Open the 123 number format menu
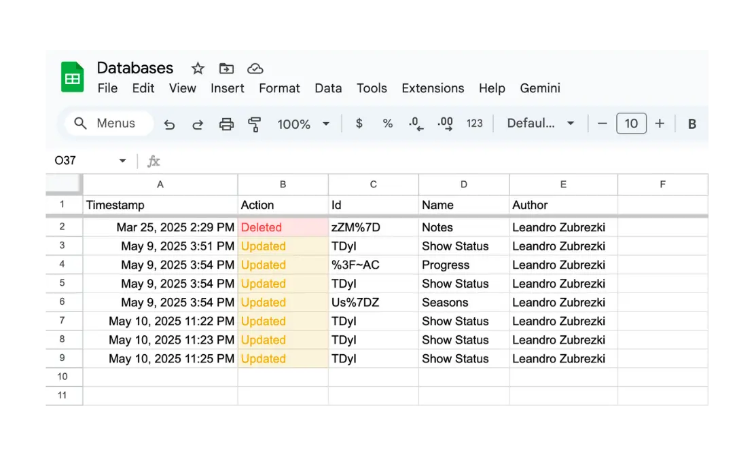 click(474, 123)
